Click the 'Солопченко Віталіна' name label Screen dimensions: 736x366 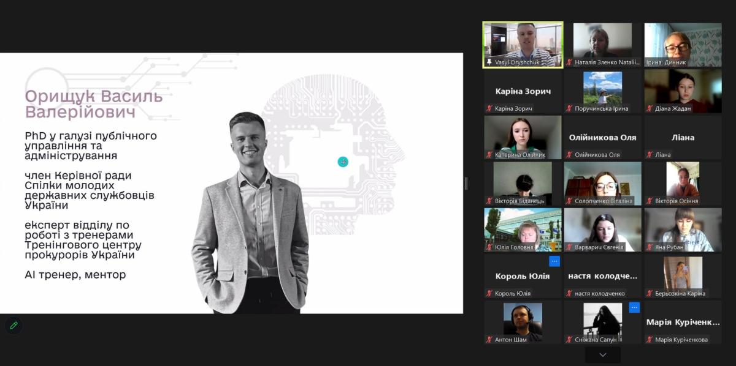(x=604, y=201)
